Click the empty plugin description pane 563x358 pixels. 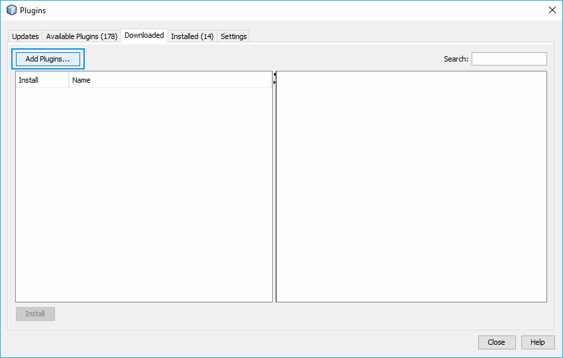pos(411,187)
